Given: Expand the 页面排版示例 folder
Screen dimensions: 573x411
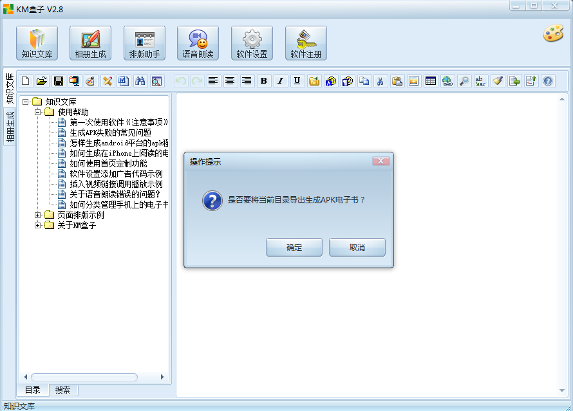Looking at the screenshot, I should point(37,215).
